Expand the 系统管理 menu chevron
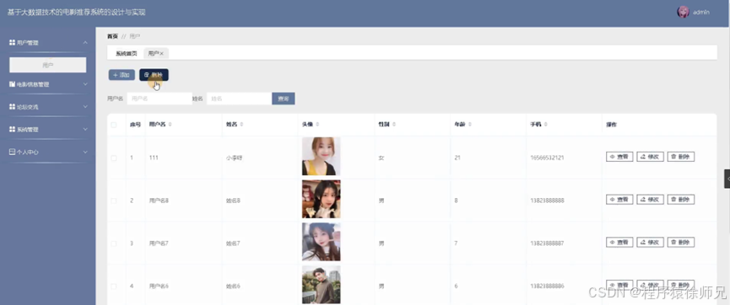The image size is (730, 305). tap(85, 129)
